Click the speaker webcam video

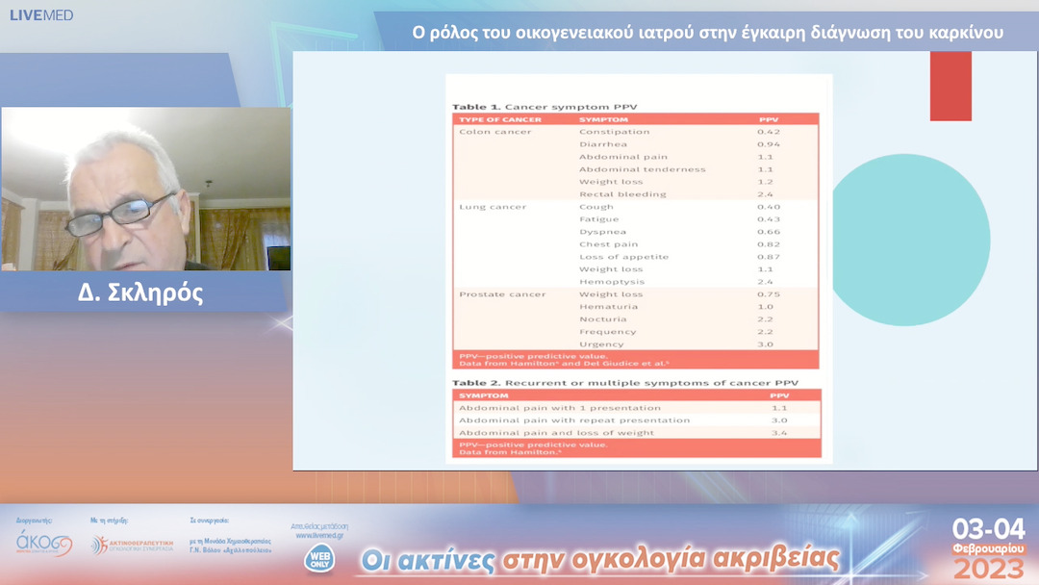point(146,189)
